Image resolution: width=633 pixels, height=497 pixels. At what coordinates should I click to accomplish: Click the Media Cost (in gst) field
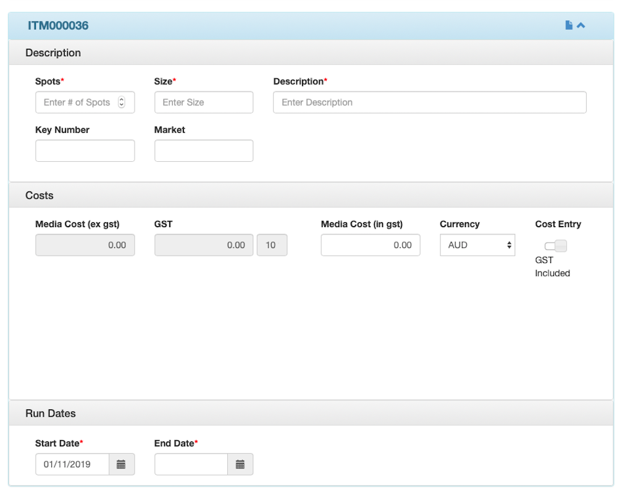[x=371, y=245]
